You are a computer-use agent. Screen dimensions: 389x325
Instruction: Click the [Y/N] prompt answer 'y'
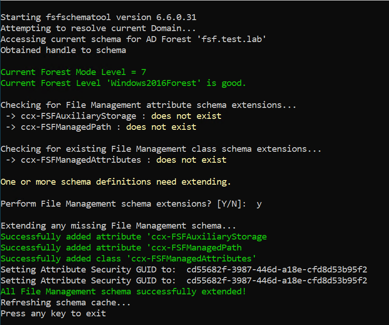click(259, 204)
